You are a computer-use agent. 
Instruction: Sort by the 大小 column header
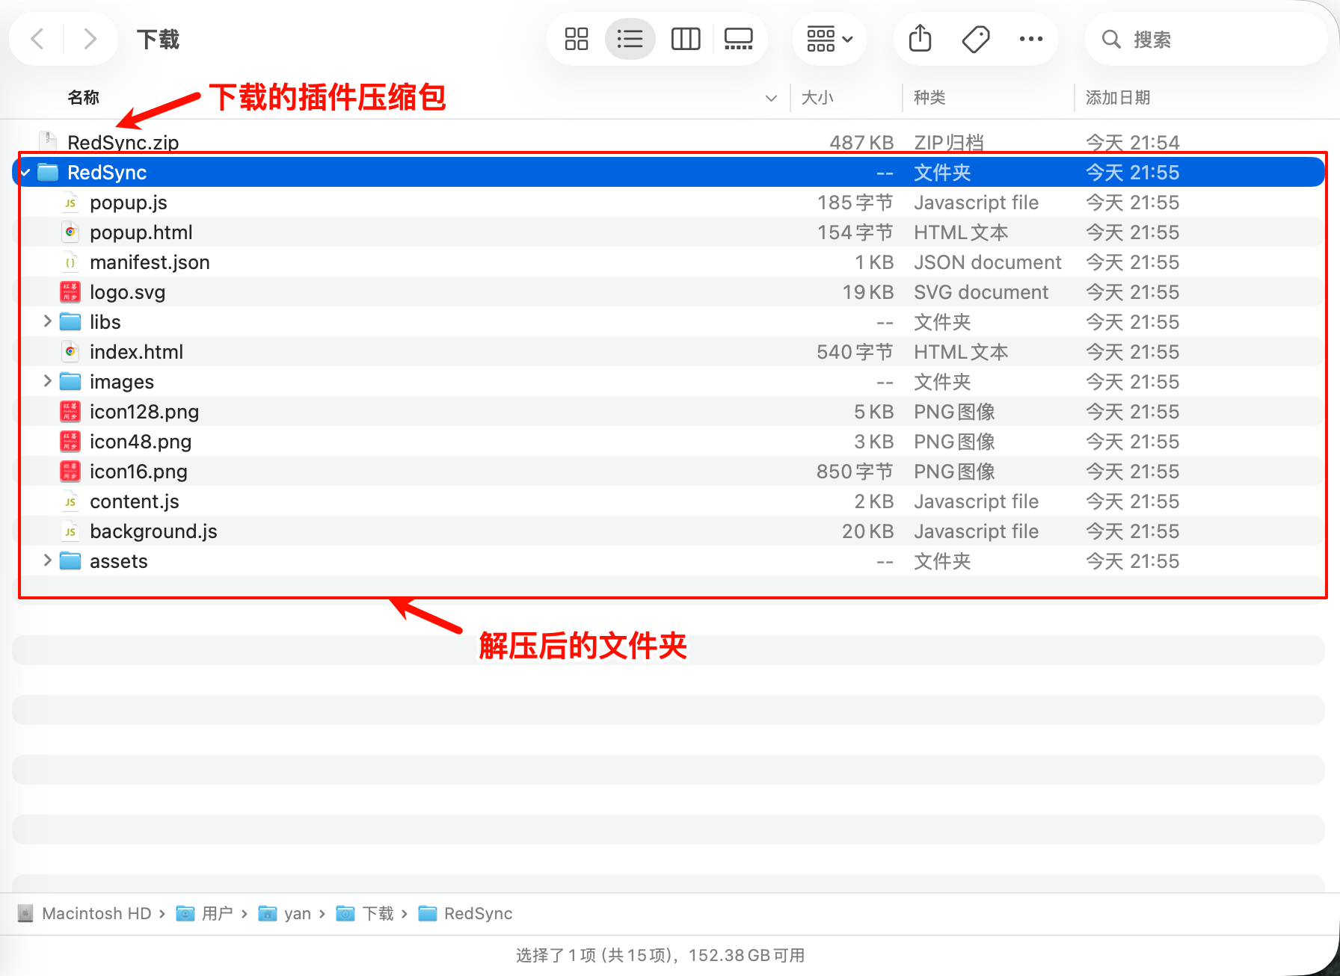(x=817, y=98)
